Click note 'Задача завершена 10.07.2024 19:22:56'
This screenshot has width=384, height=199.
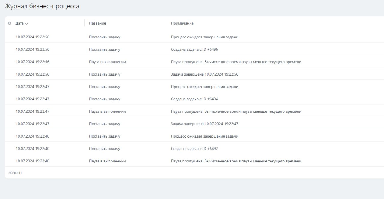point(205,74)
